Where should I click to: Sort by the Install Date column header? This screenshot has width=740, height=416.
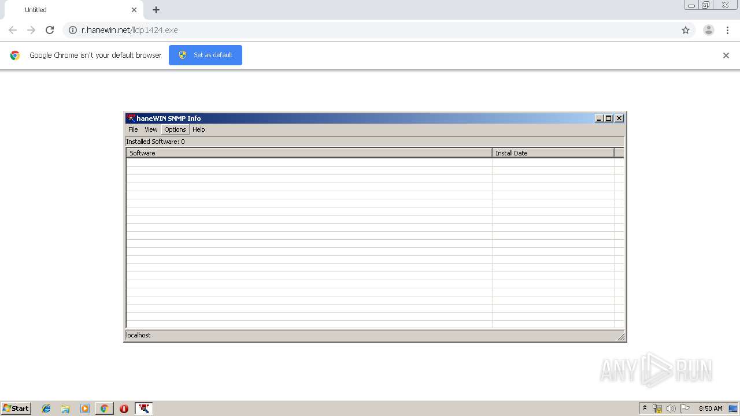[x=553, y=153]
